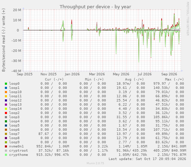Select the cryptroot legend label

pyautogui.click(x=19, y=151)
